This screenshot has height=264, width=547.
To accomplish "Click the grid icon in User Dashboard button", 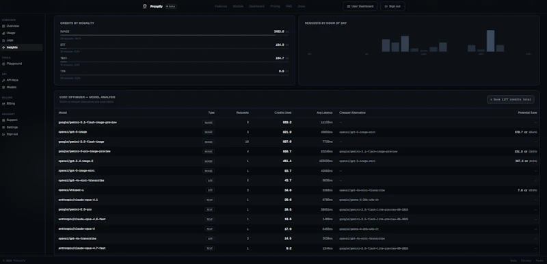I will coord(349,6).
